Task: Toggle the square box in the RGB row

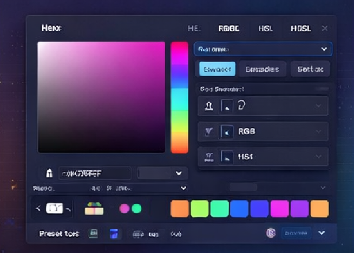Action: pos(227,131)
